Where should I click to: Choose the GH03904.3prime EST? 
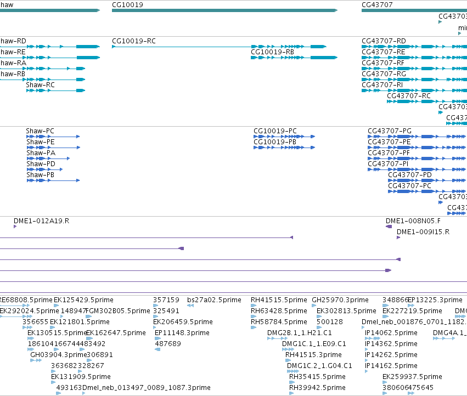tap(36, 360)
